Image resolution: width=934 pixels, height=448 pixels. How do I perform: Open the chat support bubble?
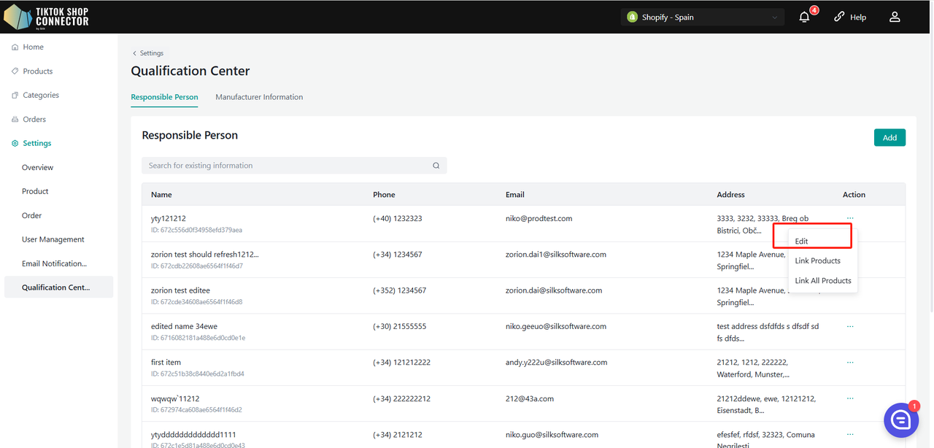point(900,420)
